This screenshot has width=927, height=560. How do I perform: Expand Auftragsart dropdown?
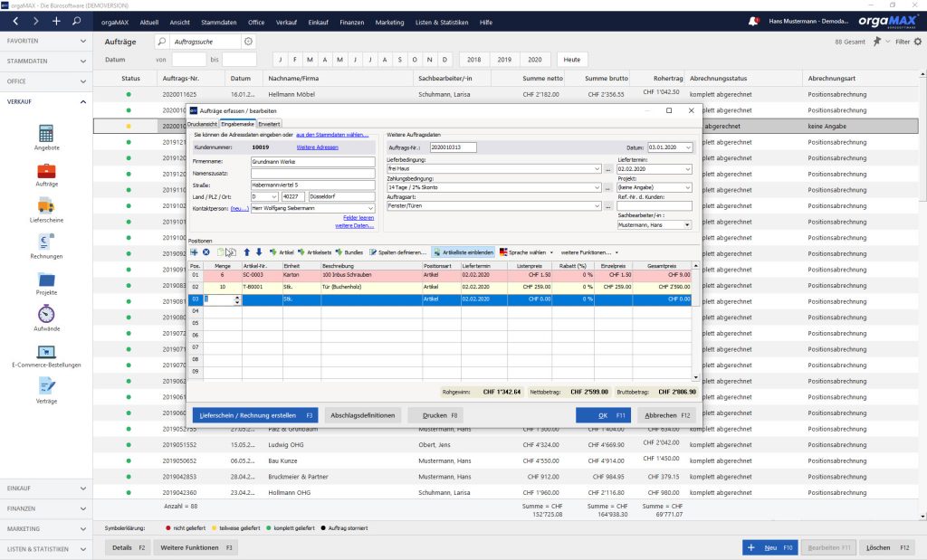[597, 206]
